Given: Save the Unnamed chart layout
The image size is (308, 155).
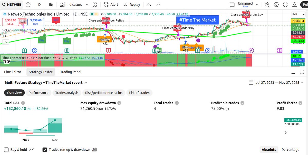Looking at the screenshot, I should 245,7.
